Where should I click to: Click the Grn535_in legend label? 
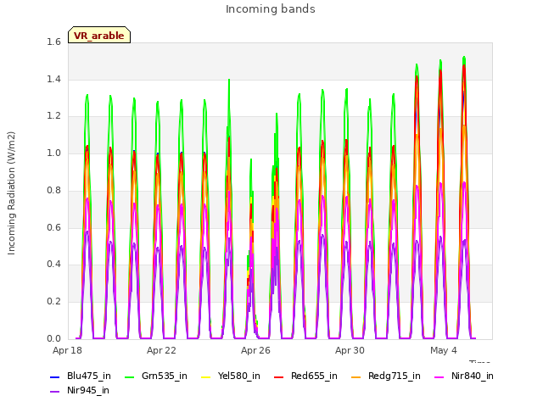165,376
